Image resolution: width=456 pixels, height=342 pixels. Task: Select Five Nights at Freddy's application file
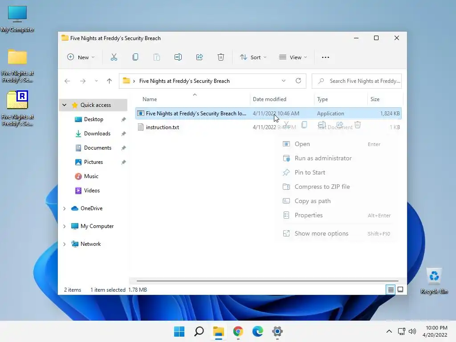click(269, 114)
